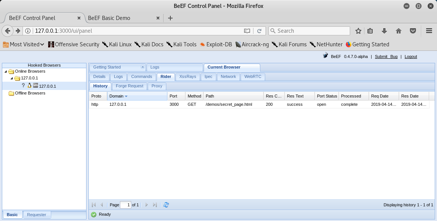Click the Linux penguin icon of hooked browser
The height and width of the screenshot is (221, 437).
tap(29, 85)
